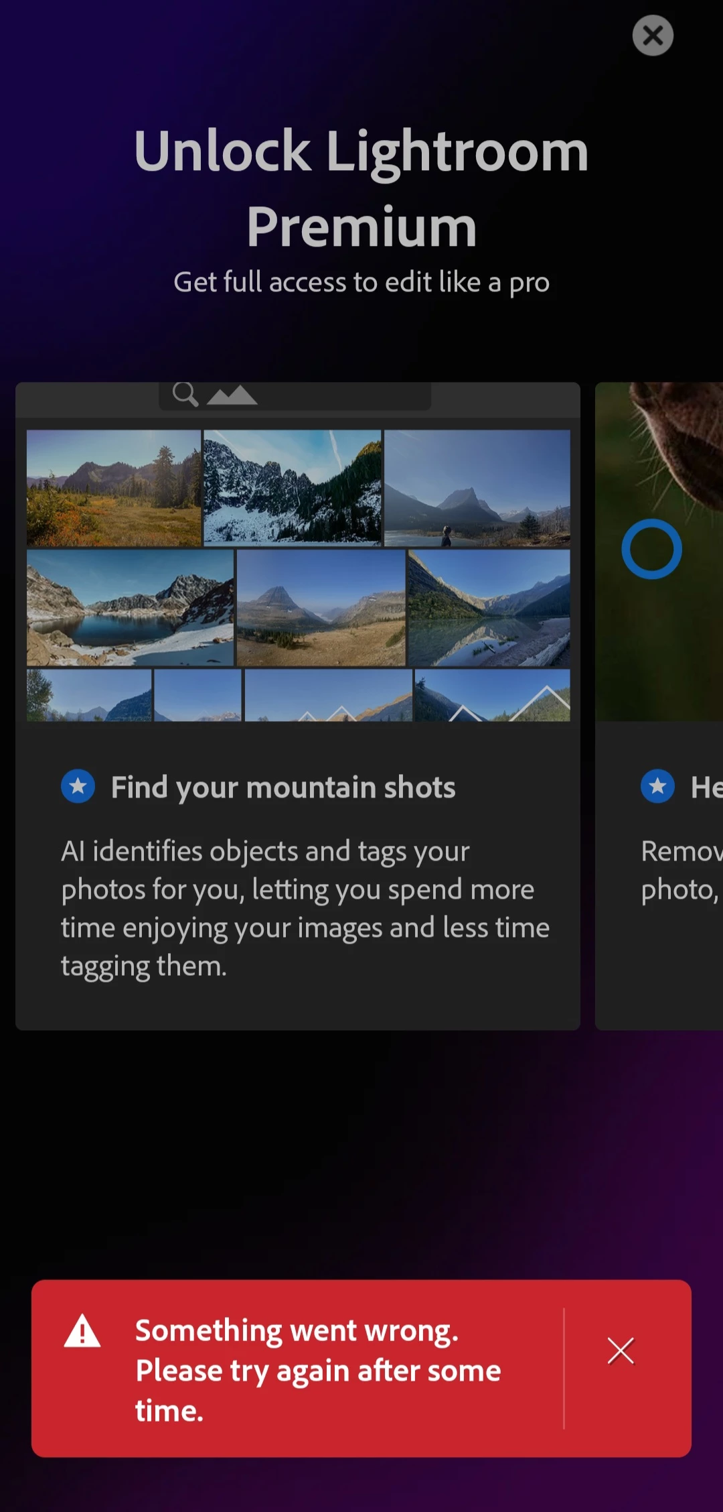Dismiss the Something went wrong error banner
This screenshot has height=1512, width=723.
point(621,1350)
